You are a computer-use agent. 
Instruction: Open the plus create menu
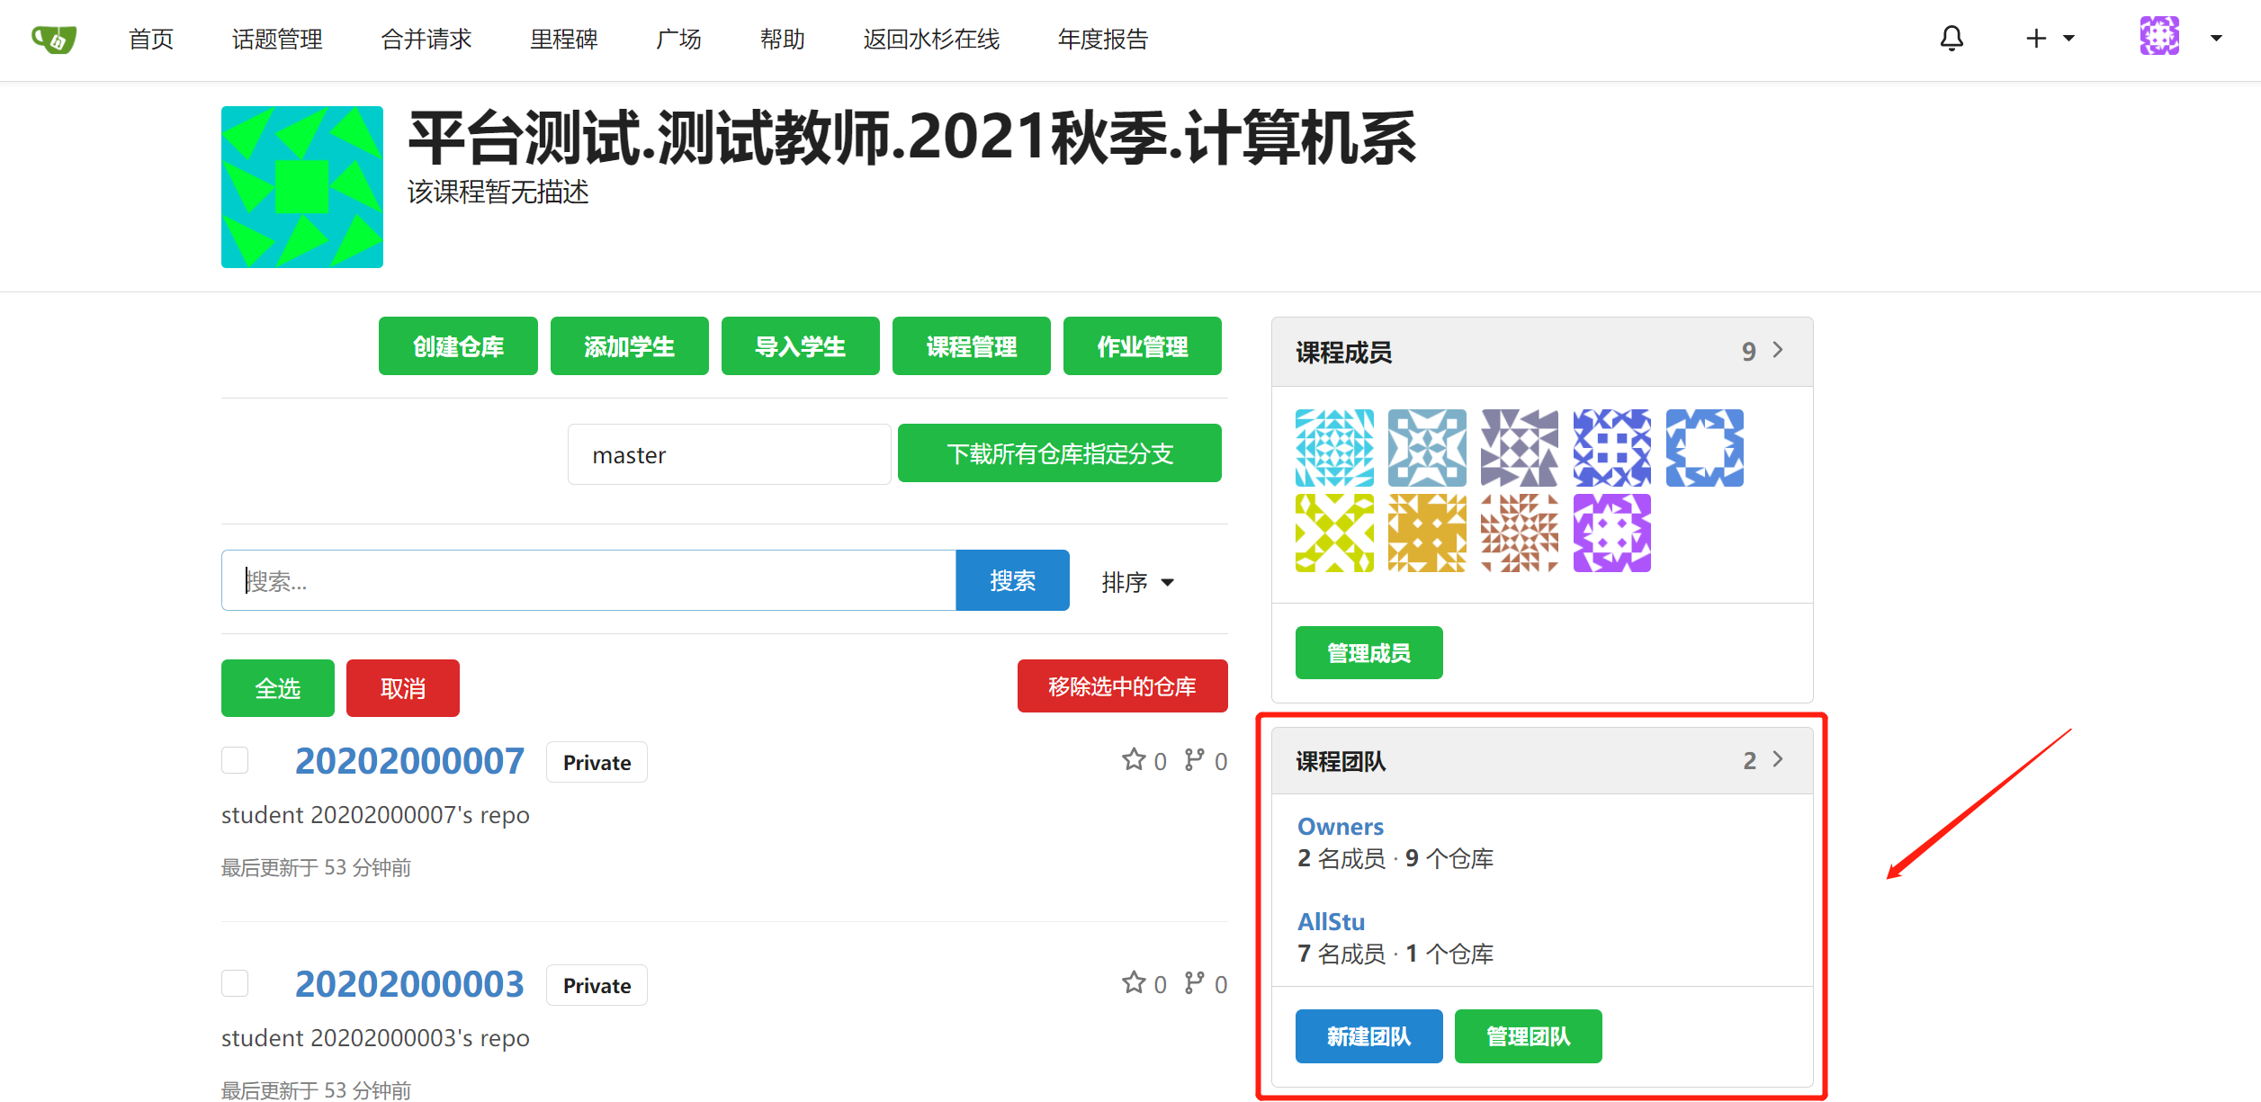pyautogui.click(x=2050, y=39)
